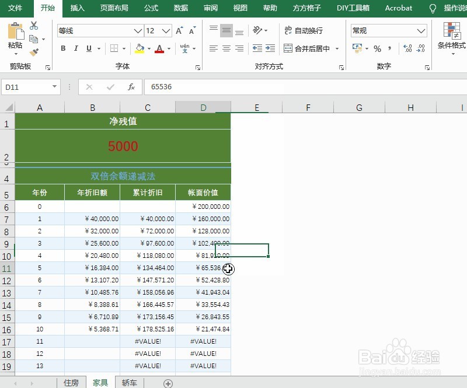The height and width of the screenshot is (388, 467).
Task: Toggle middle vertical alignment
Action: pos(226,30)
